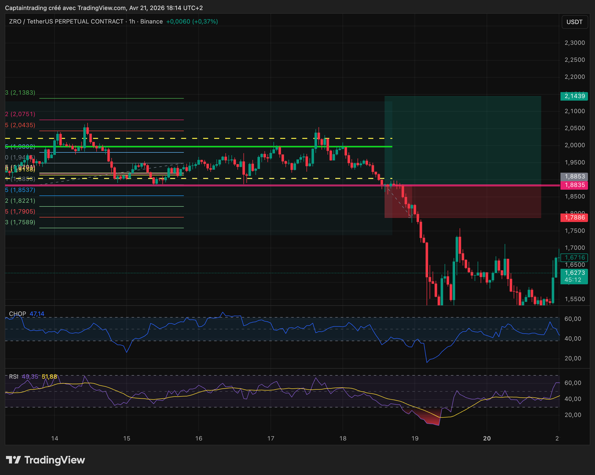Click the 45:12 candle countdown timer
Viewport: 595px width, 475px height.
point(574,280)
